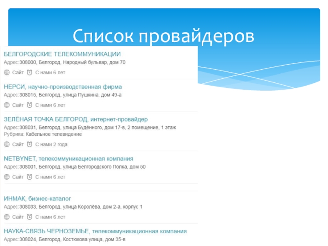Open ЗЕЛЁНАЯ ТОЧКА БЕЛГОРОД интернет-провайдер link

pyautogui.click(x=76, y=119)
